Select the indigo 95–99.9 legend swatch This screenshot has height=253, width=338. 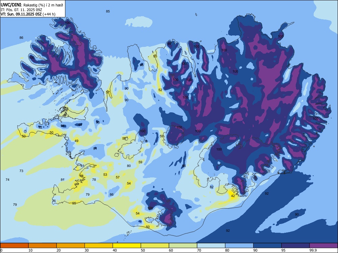tap(295, 246)
